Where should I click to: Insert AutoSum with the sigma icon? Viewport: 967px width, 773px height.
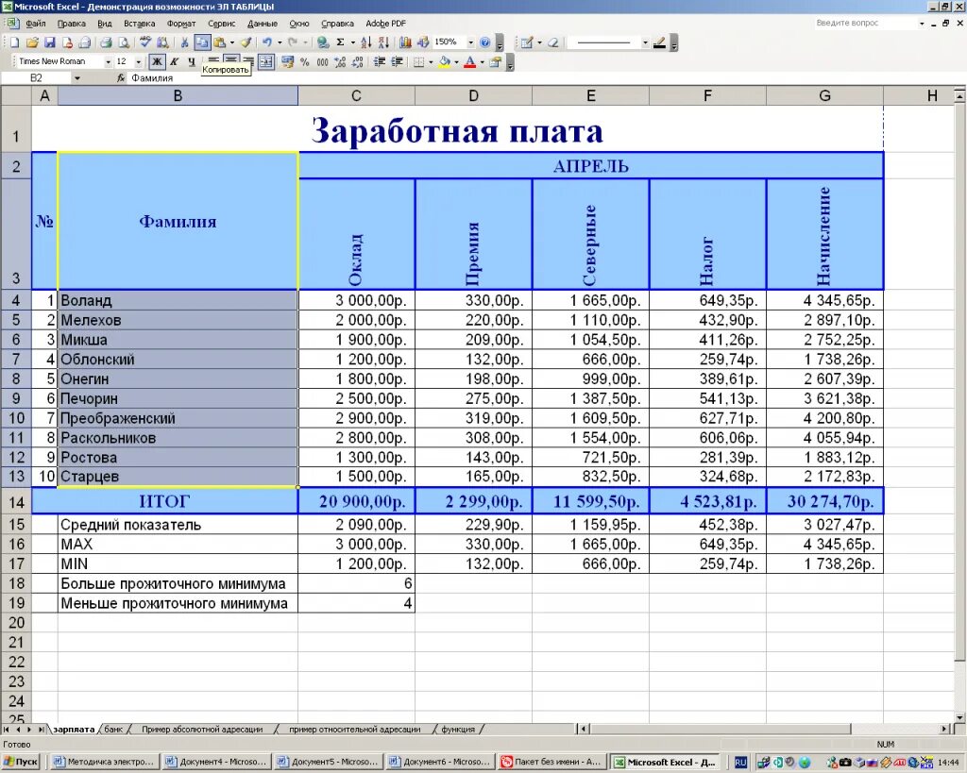(x=340, y=42)
